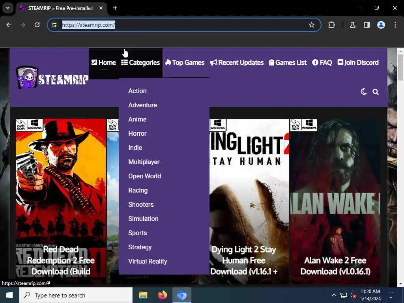
Task: Go back with browser back arrow
Action: pyautogui.click(x=9, y=25)
